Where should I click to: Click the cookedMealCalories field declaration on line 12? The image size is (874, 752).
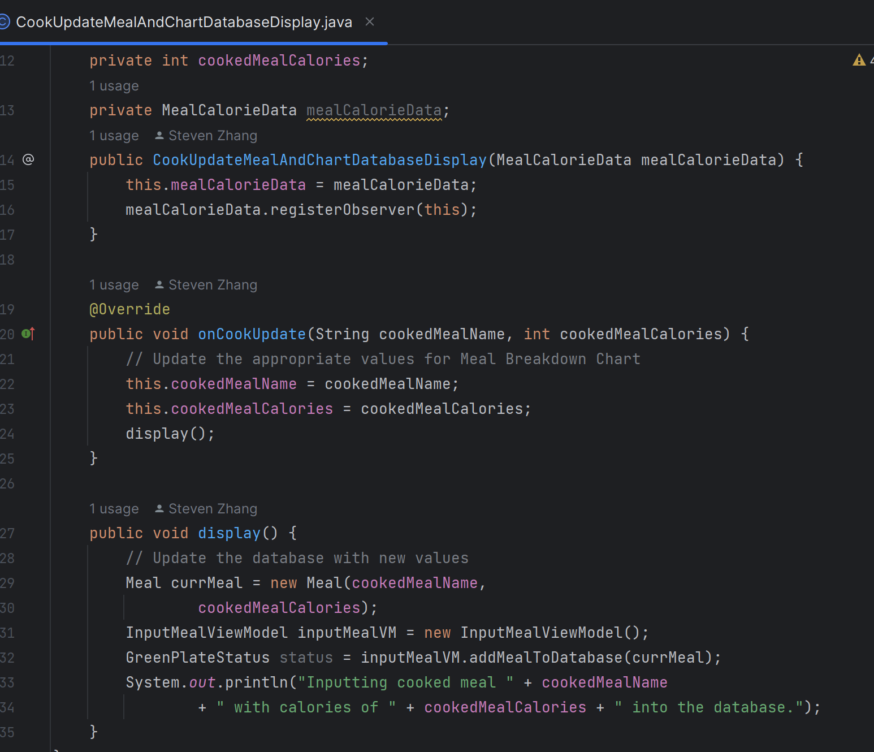pyautogui.click(x=279, y=60)
